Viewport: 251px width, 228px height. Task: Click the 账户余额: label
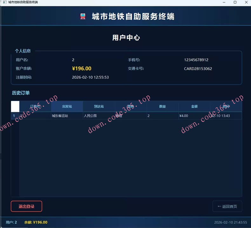[24, 68]
